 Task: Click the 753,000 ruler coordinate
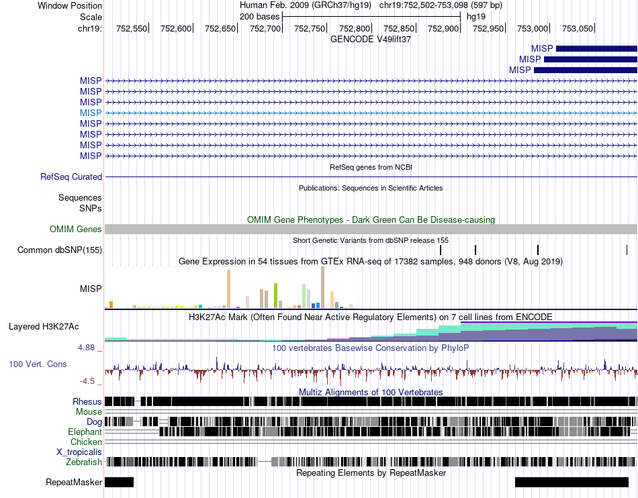tap(533, 28)
